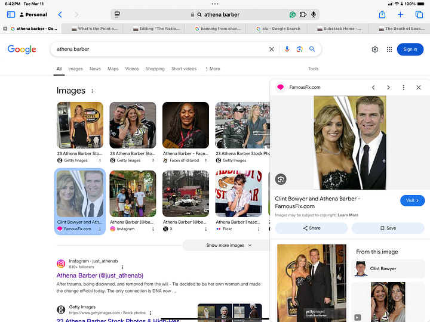Open preview panel more options menu

tap(403, 87)
